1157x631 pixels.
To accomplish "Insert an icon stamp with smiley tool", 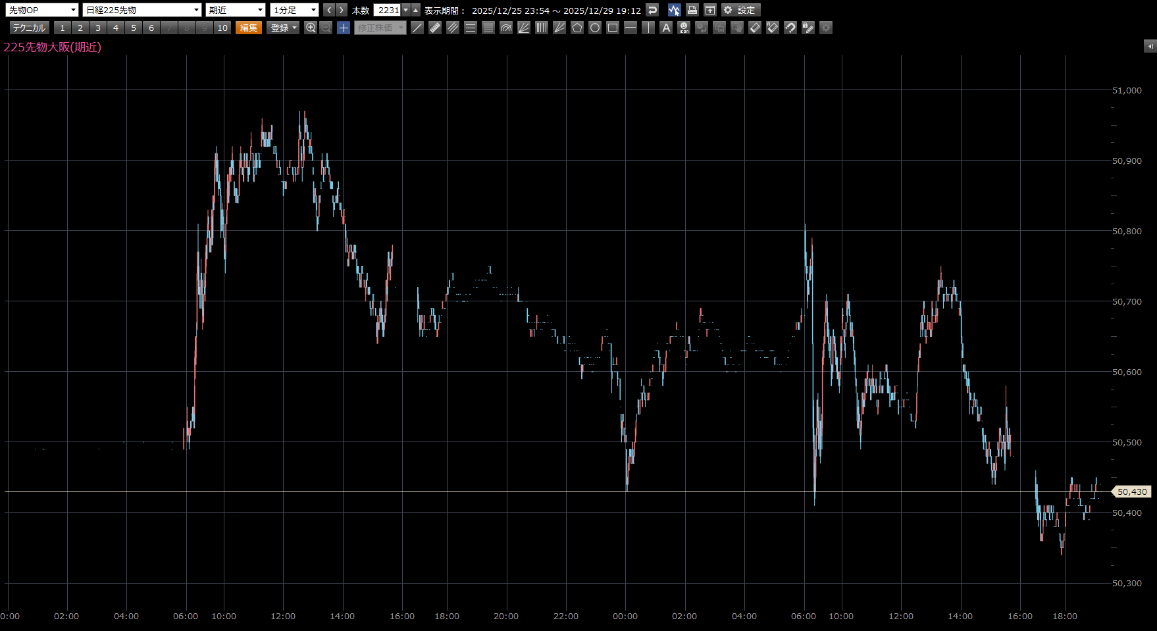I will 684,28.
